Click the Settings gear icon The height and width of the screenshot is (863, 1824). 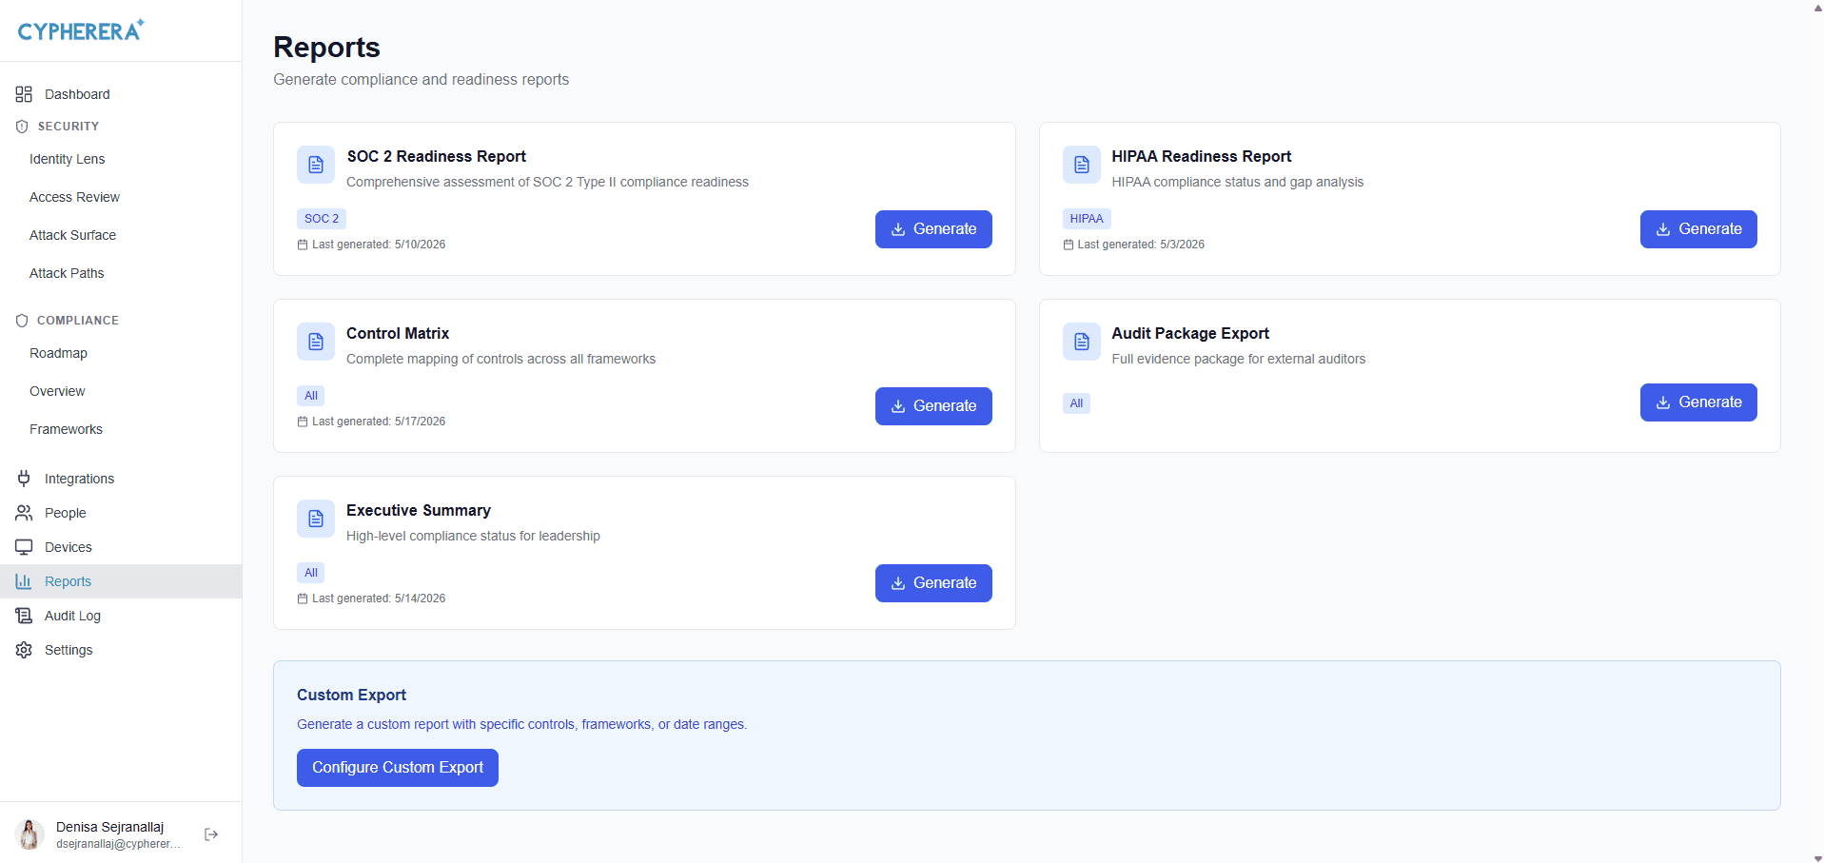(24, 650)
